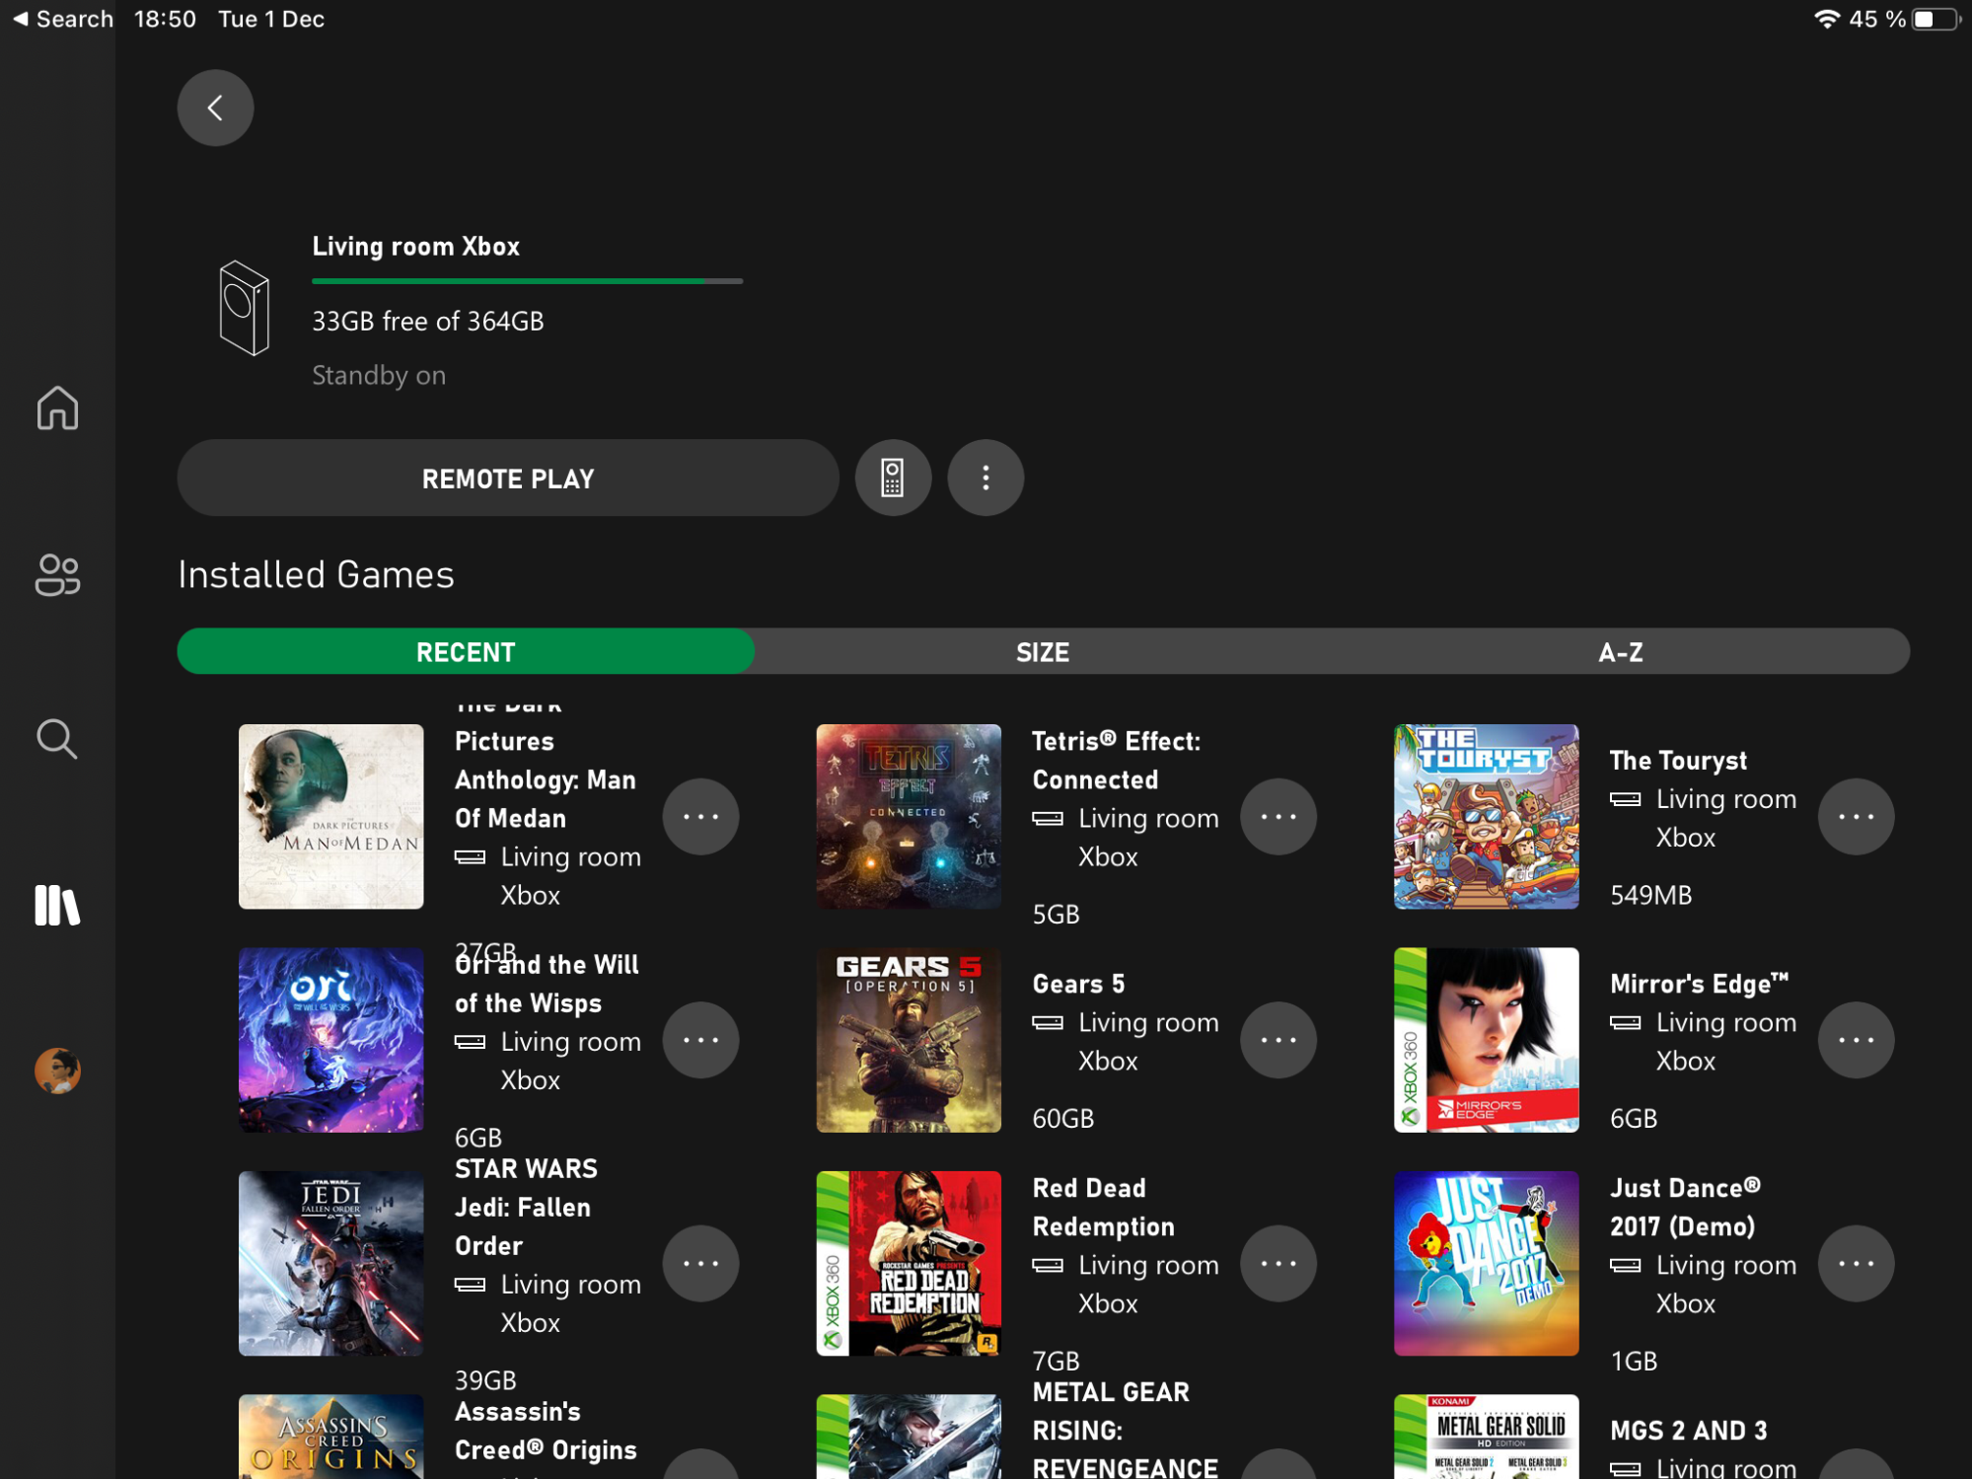Click the Wi-Fi status icon

pyautogui.click(x=1826, y=19)
